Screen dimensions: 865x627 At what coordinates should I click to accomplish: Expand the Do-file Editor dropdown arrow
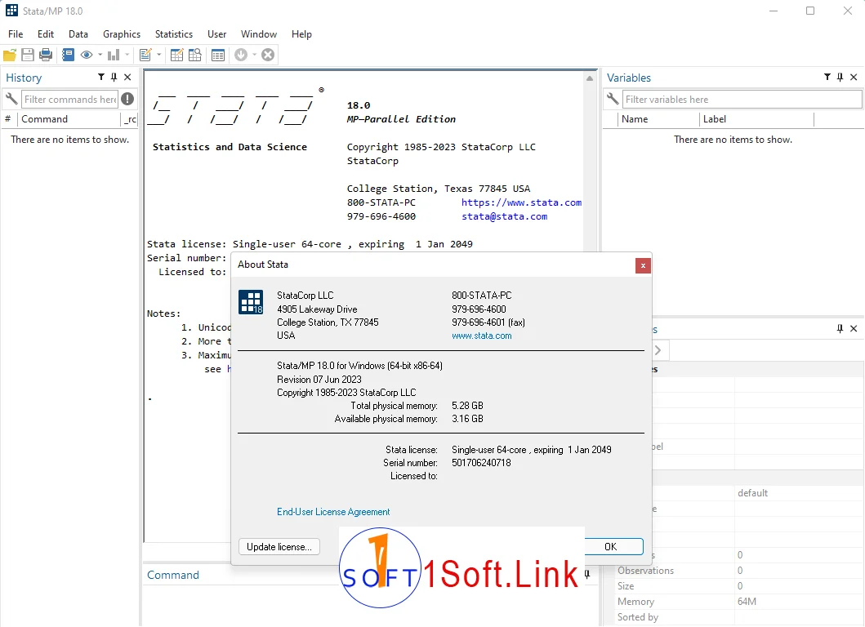[x=159, y=55]
